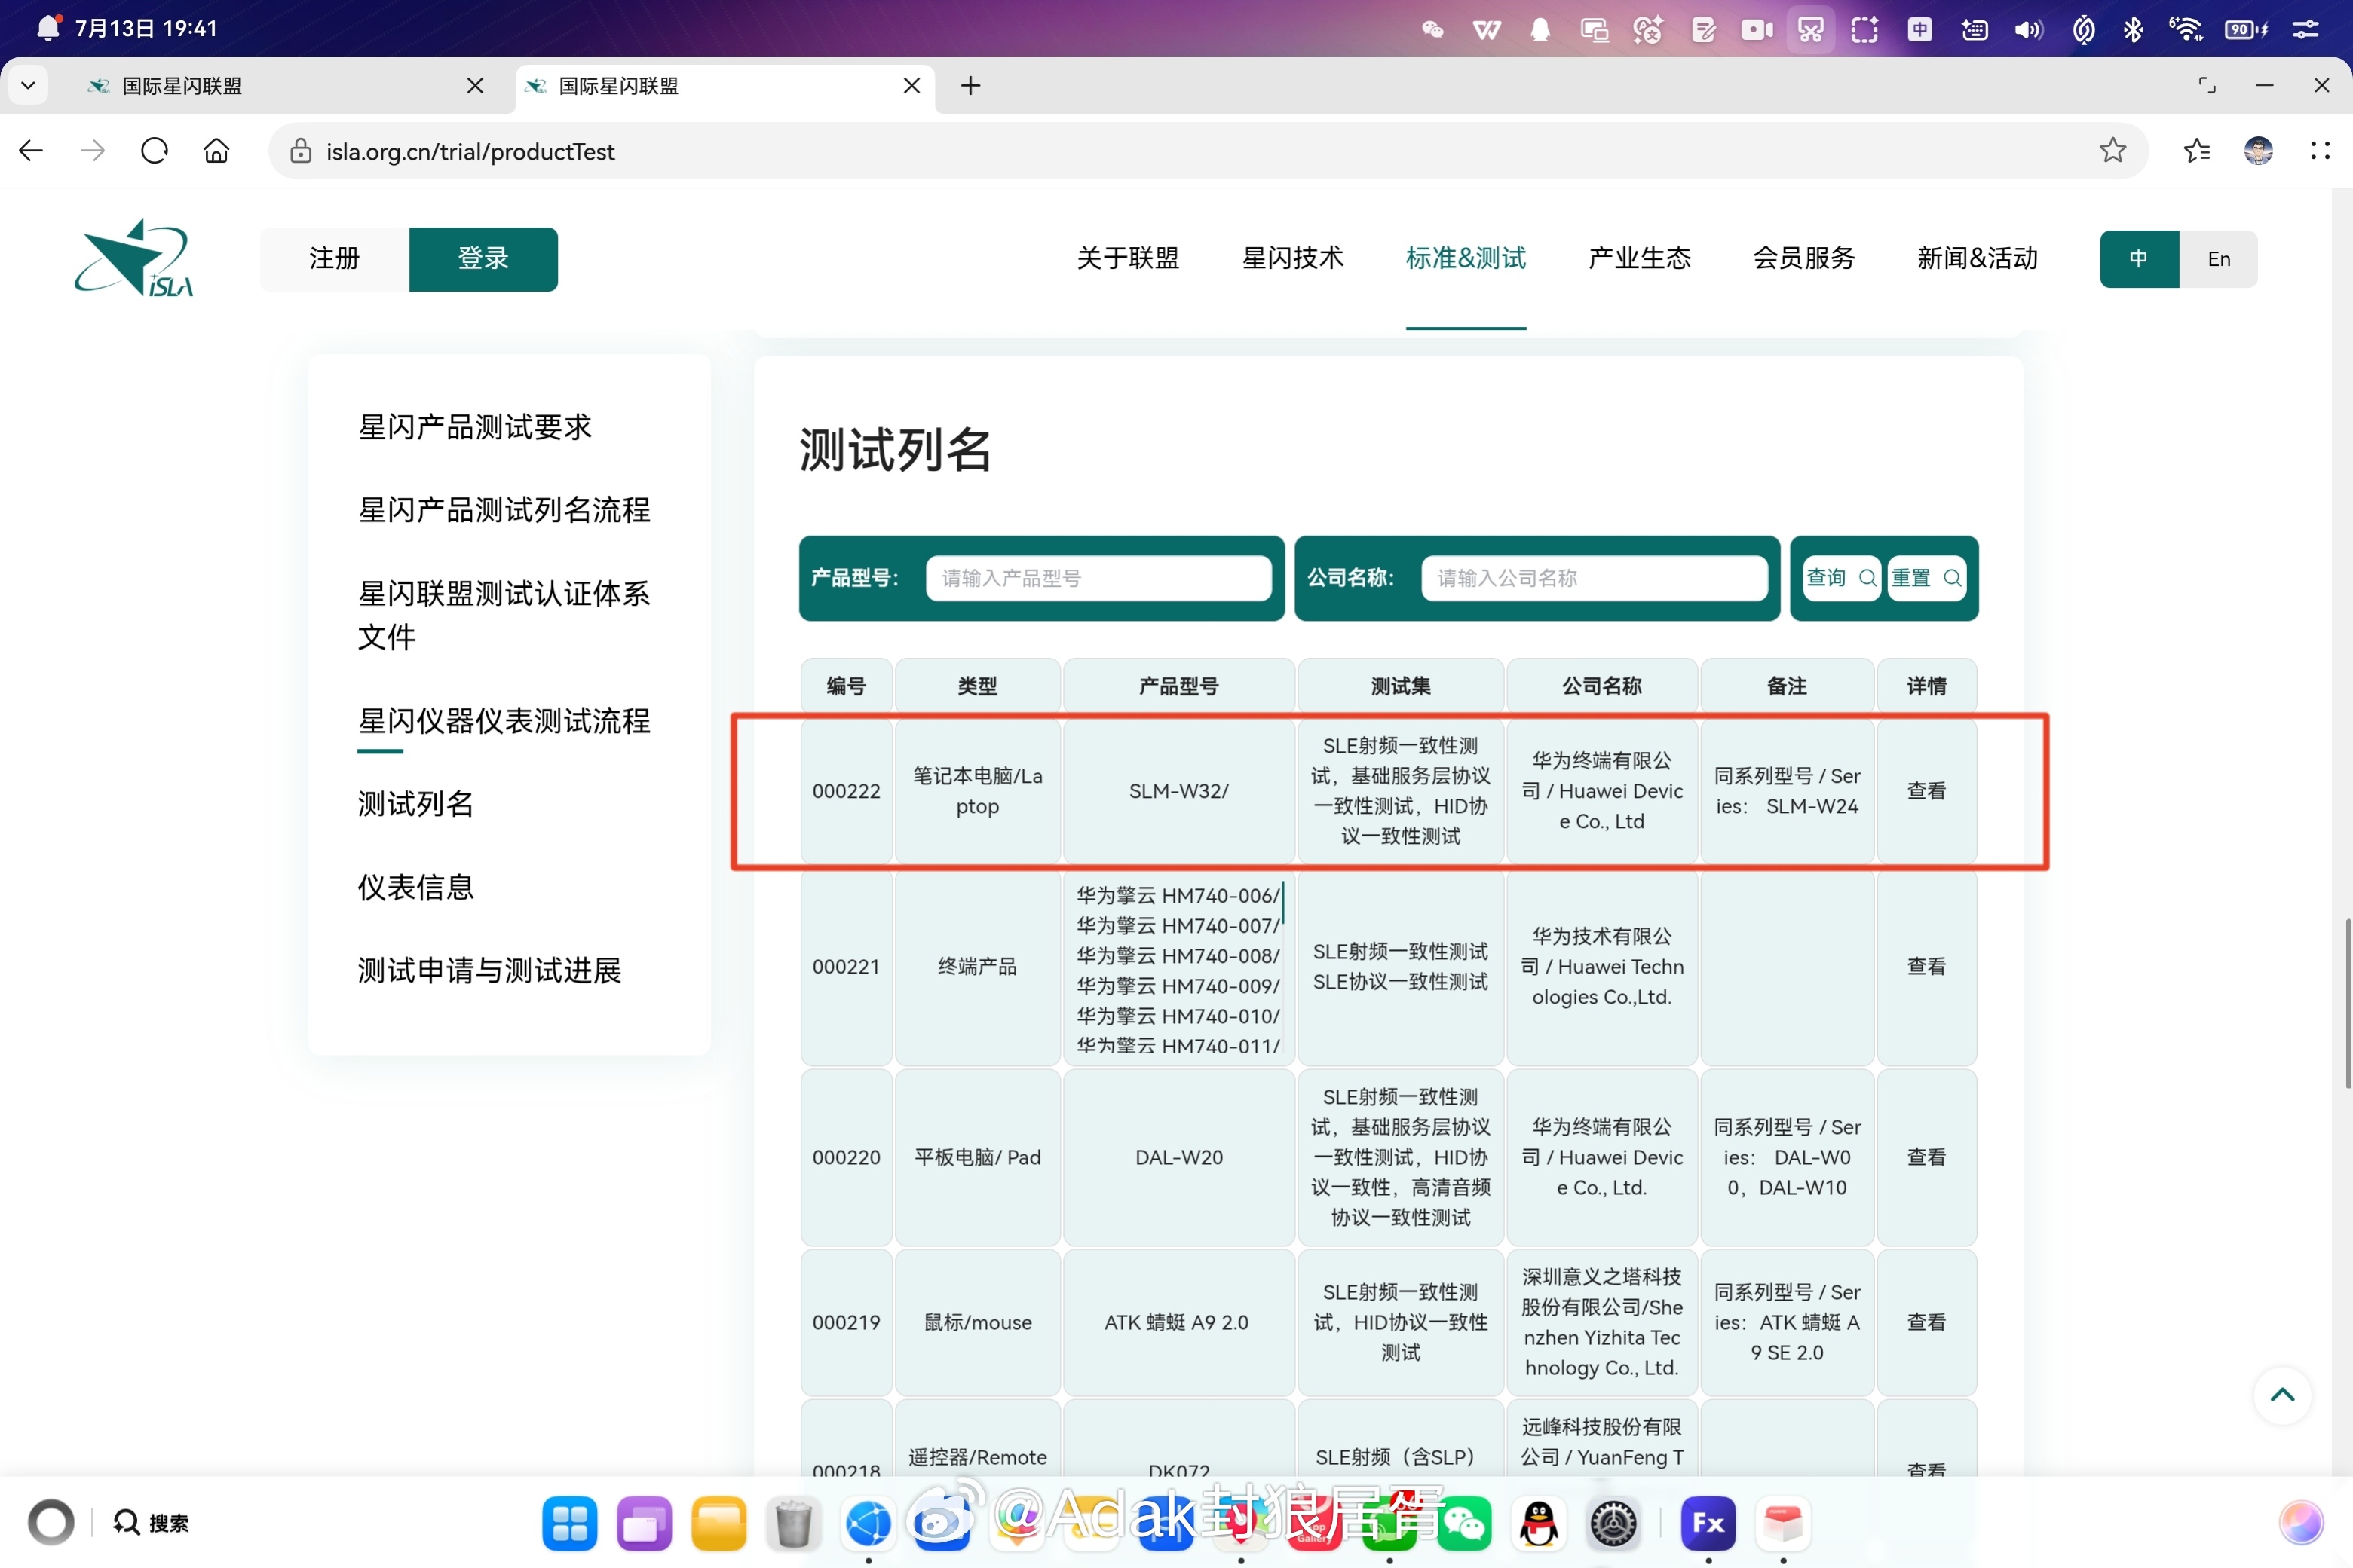2353x1568 pixels.
Task: Click the 鼠标/mouse type cell
Action: point(977,1322)
